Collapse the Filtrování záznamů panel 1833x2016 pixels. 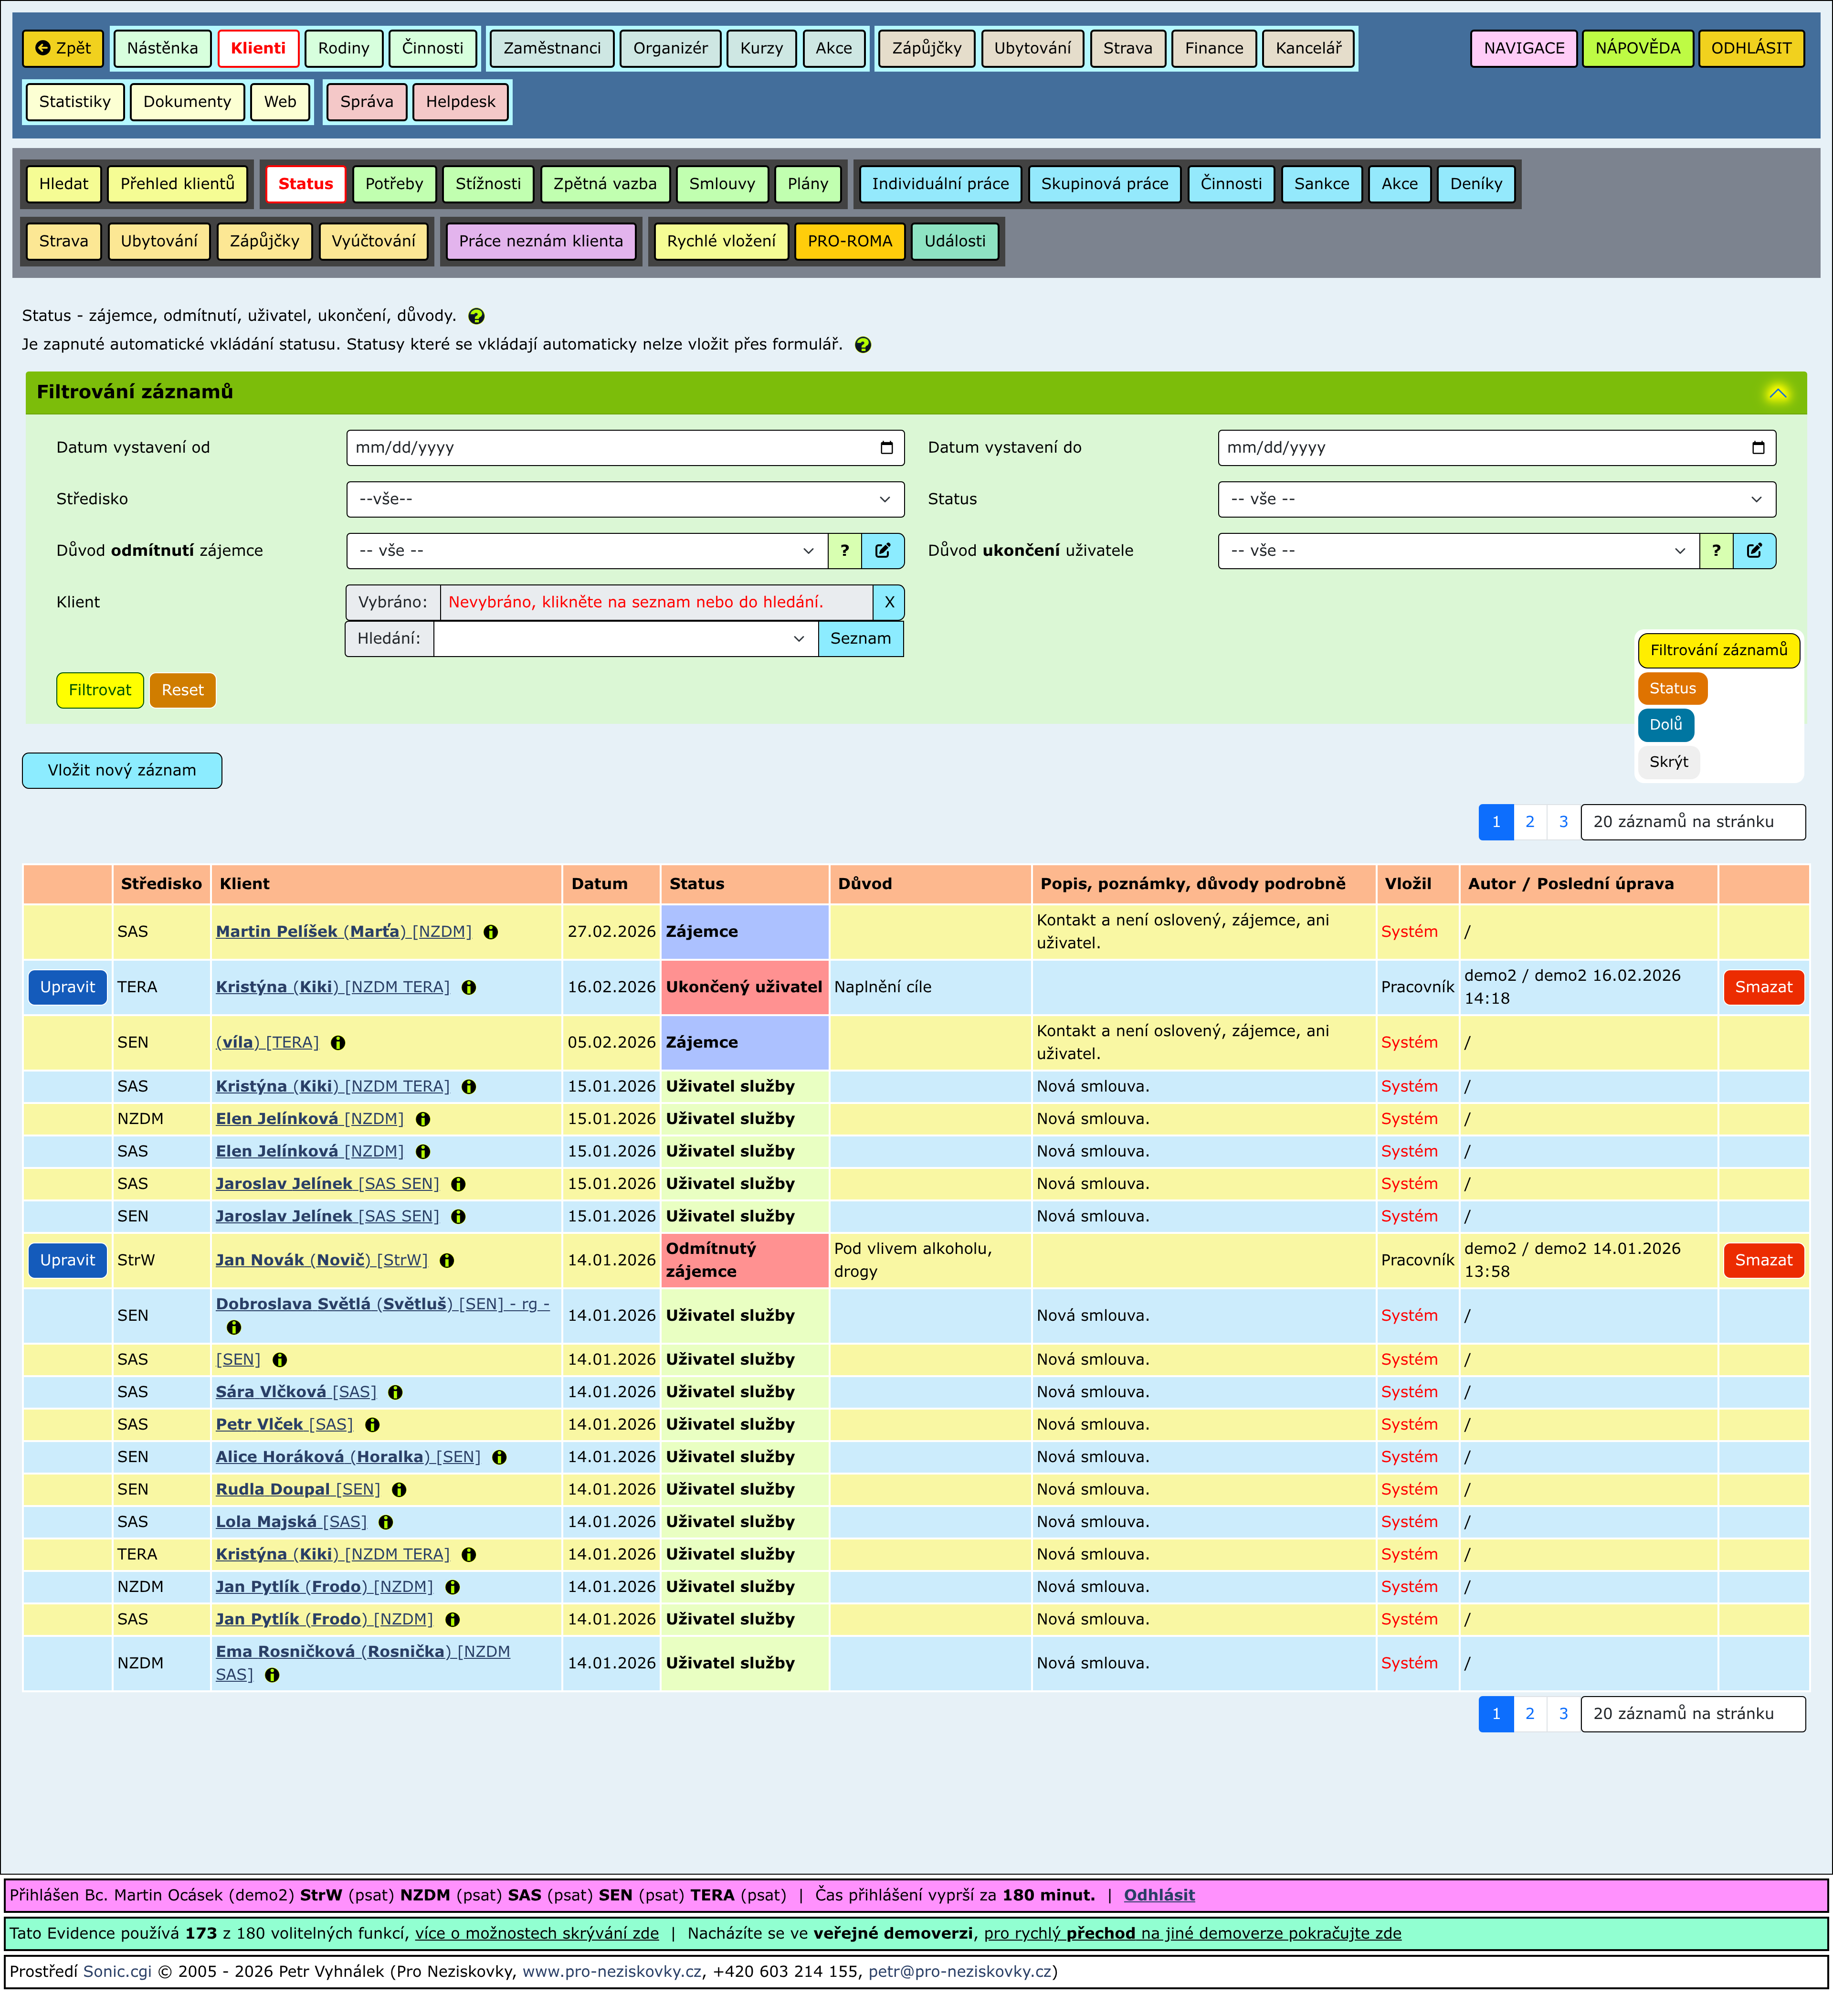point(1777,393)
